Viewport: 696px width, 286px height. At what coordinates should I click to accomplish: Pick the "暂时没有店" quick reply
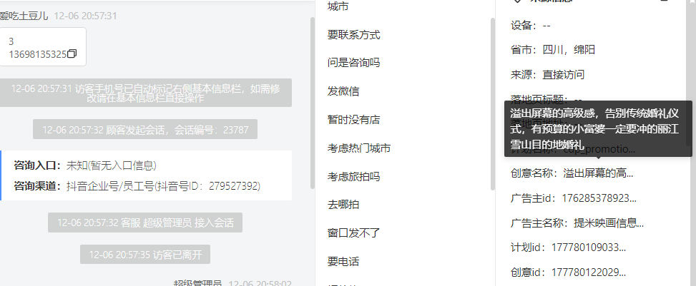(x=354, y=120)
